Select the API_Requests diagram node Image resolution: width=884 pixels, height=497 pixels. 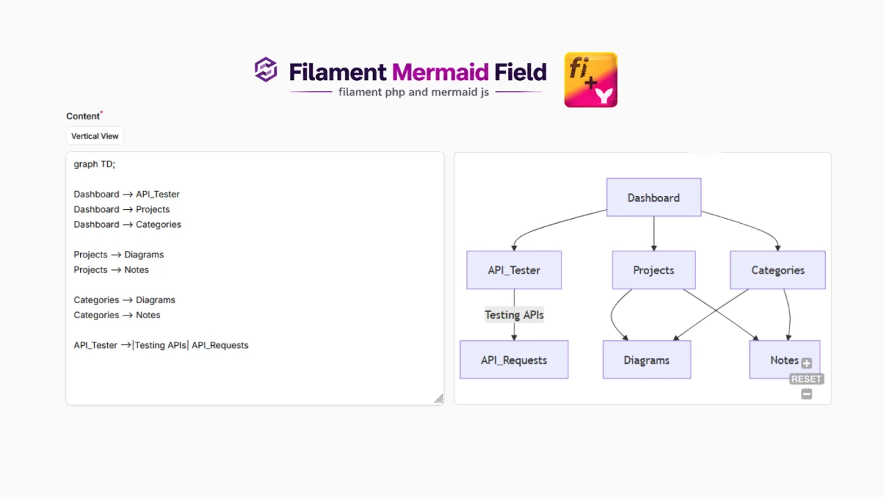point(514,360)
